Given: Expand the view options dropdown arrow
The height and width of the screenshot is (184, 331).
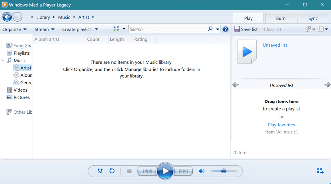Looking at the screenshot, I should (x=124, y=29).
